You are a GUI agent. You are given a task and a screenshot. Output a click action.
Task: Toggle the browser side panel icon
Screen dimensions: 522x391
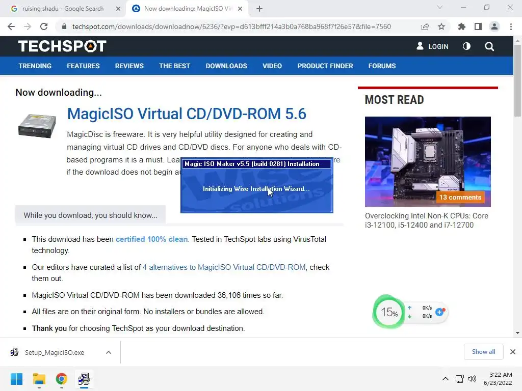tap(478, 26)
